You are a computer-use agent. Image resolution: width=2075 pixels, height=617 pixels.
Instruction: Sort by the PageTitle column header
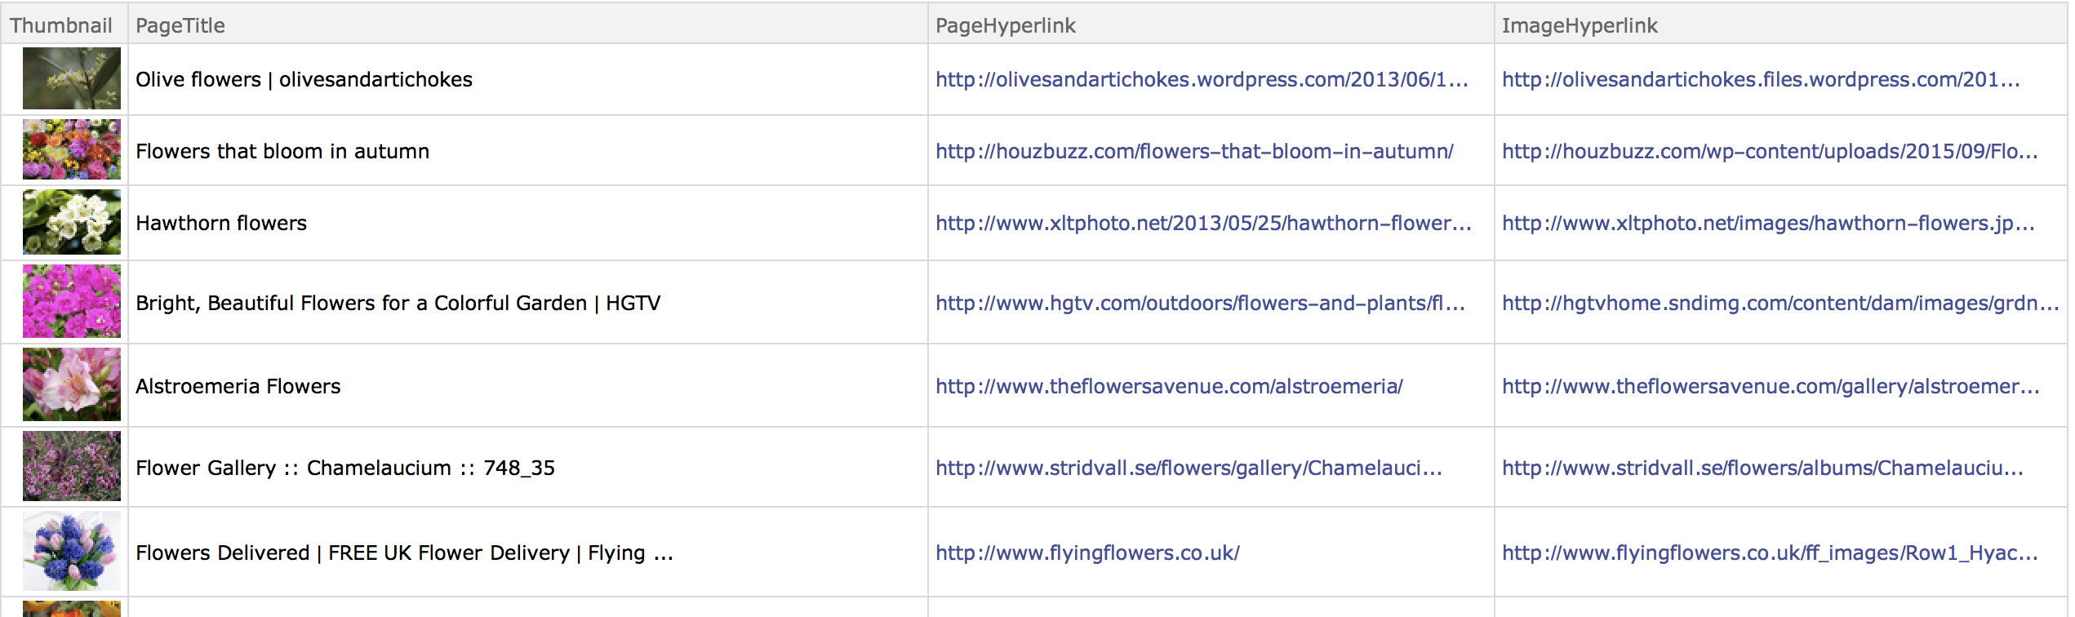pos(180,25)
